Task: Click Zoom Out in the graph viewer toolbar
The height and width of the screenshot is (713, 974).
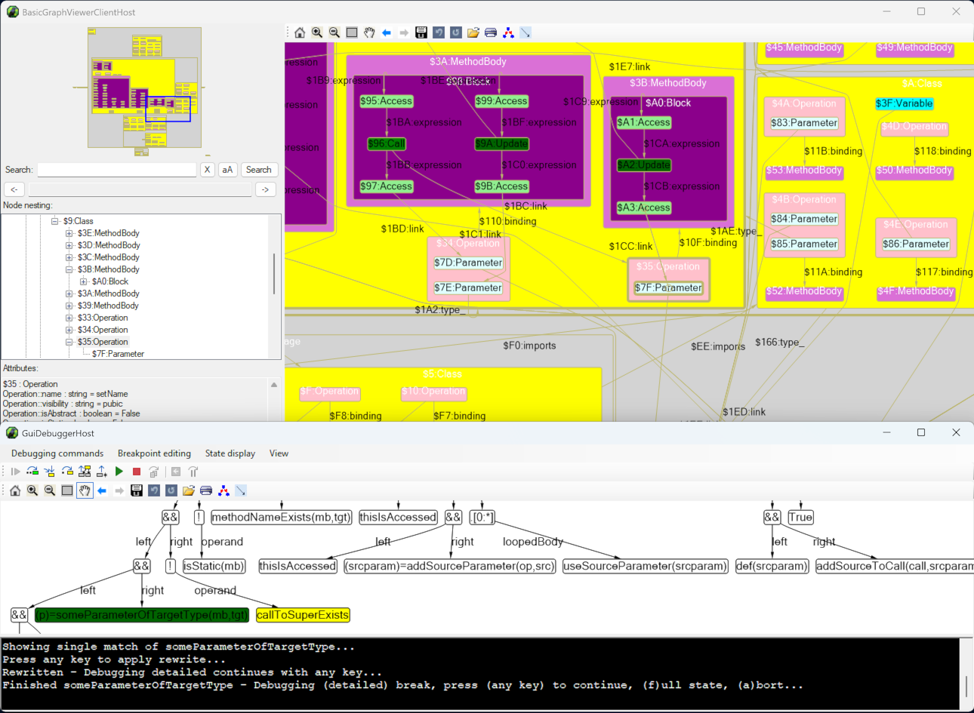Action: pos(334,32)
